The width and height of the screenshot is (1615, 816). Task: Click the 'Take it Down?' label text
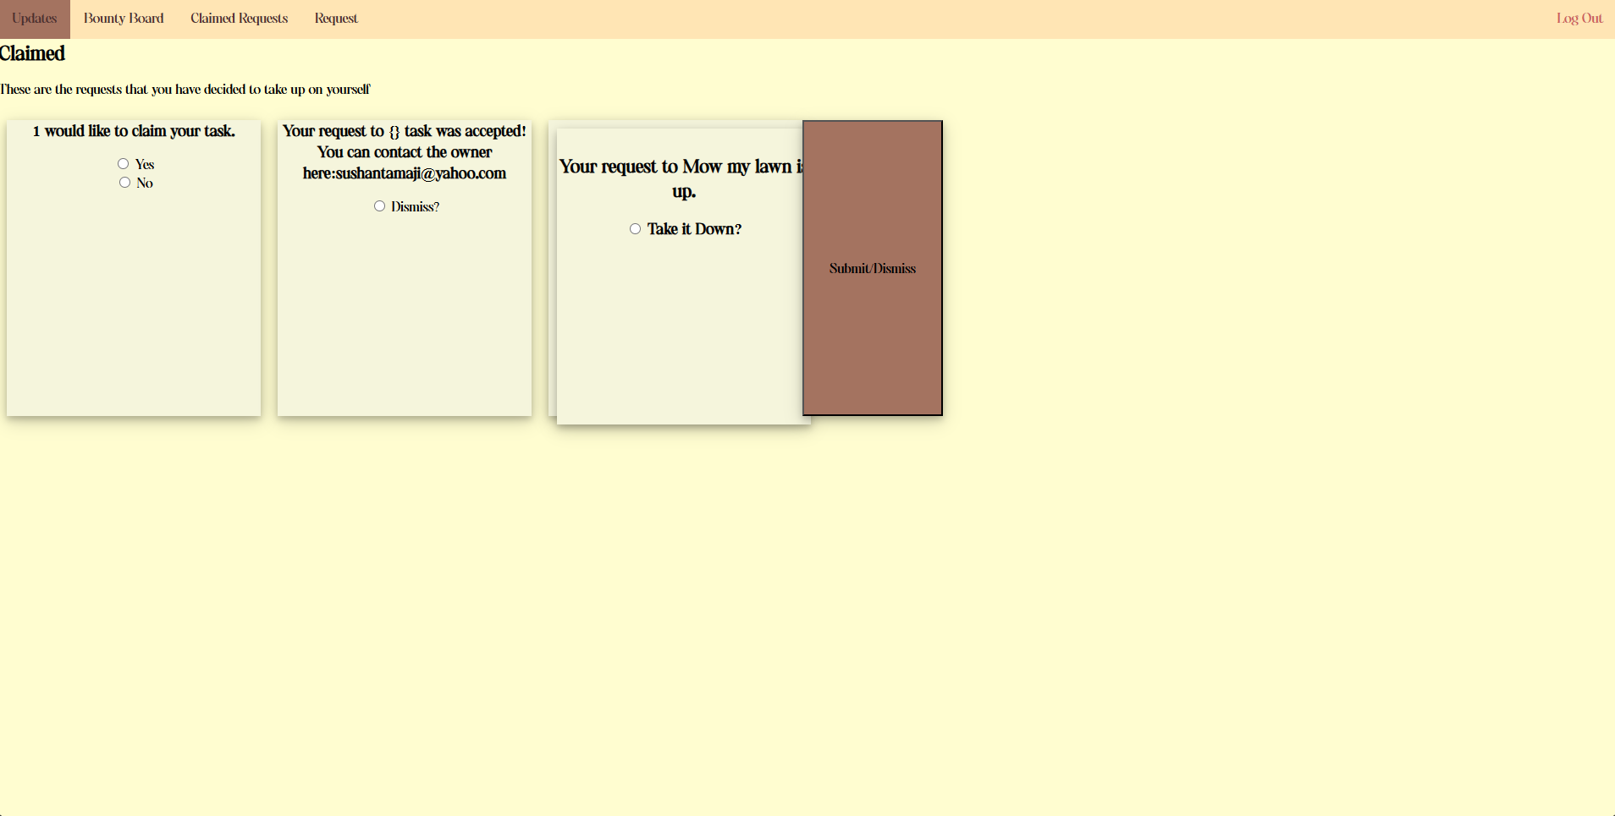[x=694, y=229]
